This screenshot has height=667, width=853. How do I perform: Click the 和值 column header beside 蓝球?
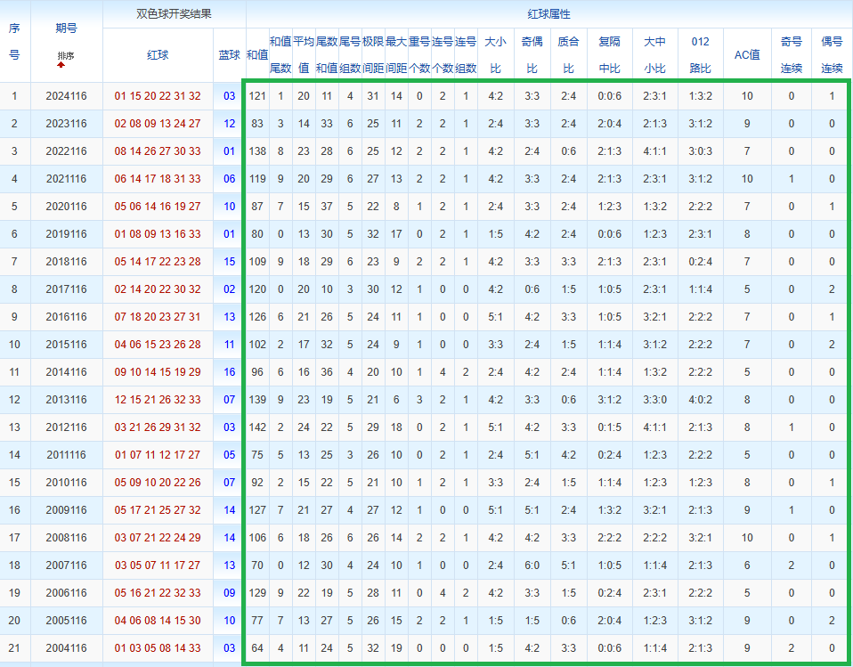(x=257, y=55)
